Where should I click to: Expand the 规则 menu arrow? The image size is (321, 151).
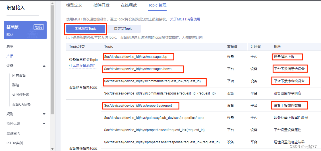click(44, 114)
